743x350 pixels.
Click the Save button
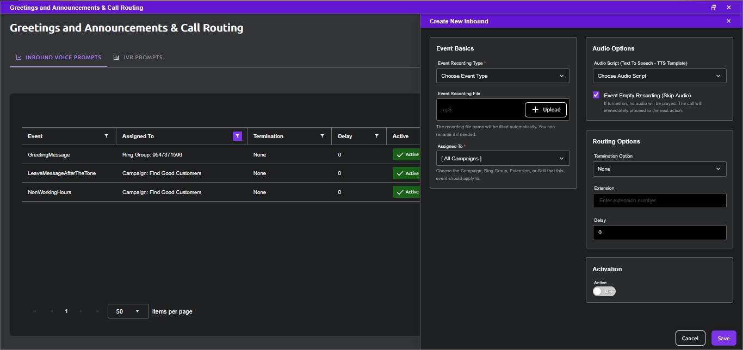tap(723, 338)
